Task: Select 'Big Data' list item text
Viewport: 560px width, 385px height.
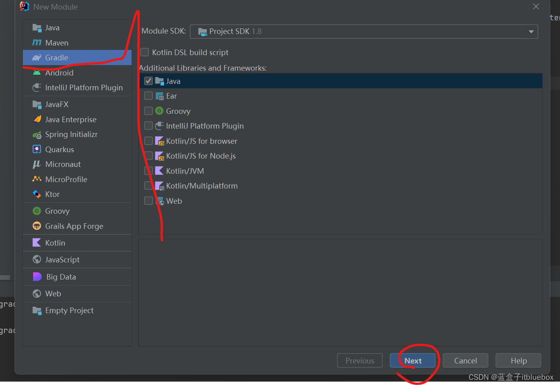Action: [61, 277]
